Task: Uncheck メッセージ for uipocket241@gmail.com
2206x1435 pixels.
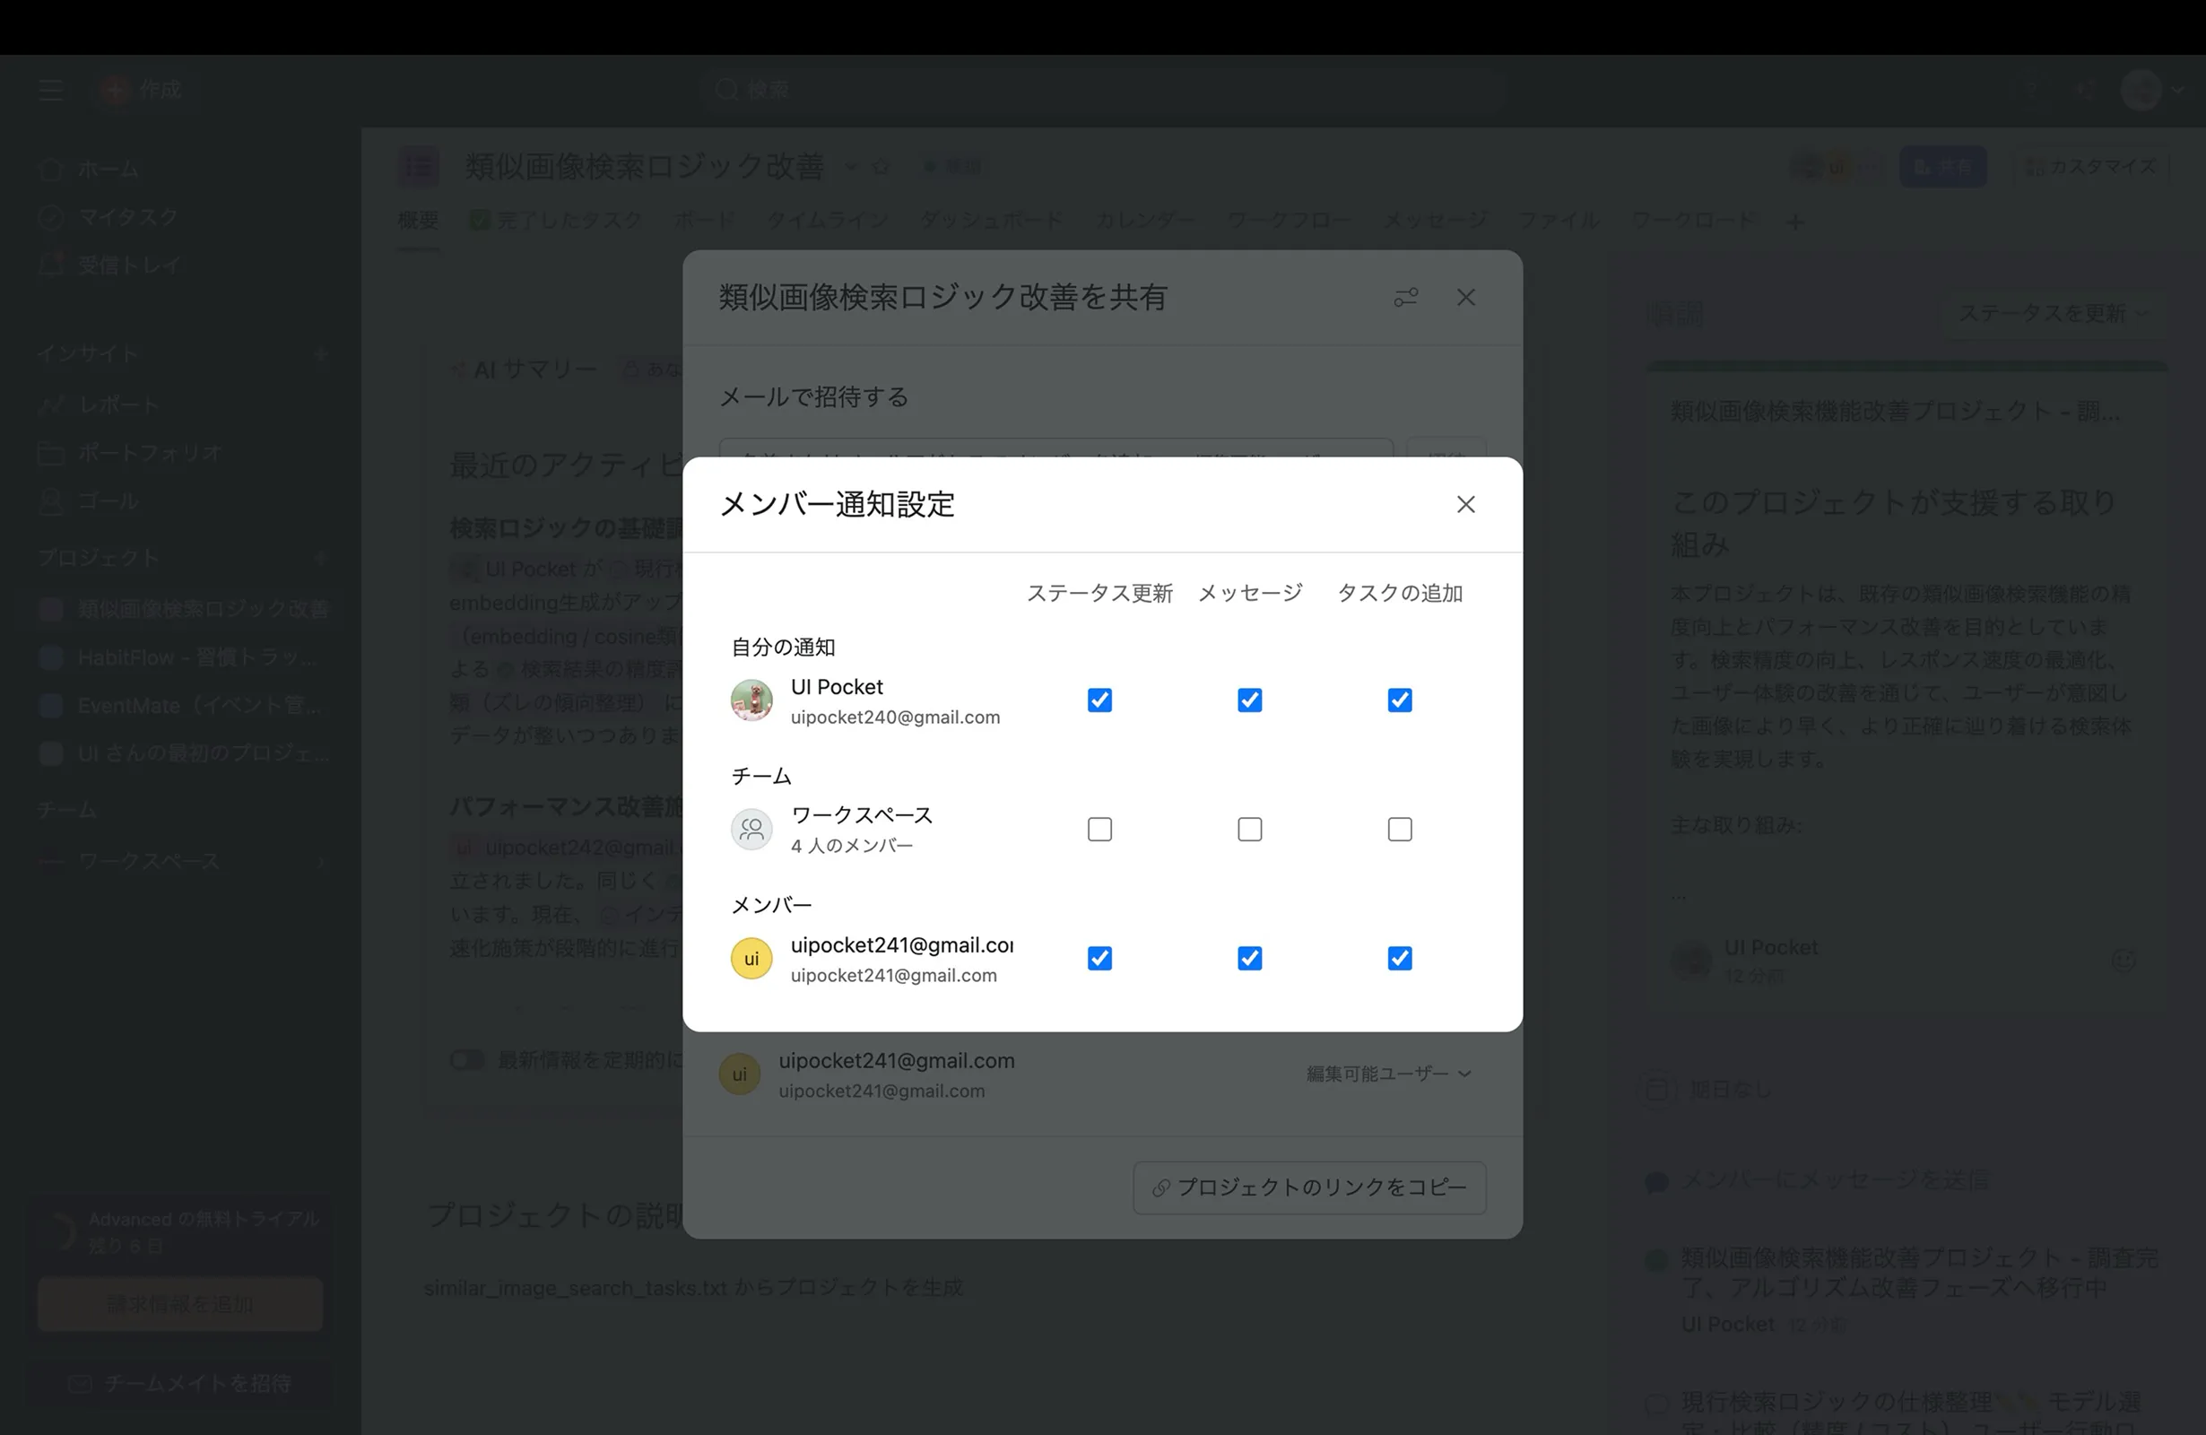Action: pyautogui.click(x=1249, y=958)
